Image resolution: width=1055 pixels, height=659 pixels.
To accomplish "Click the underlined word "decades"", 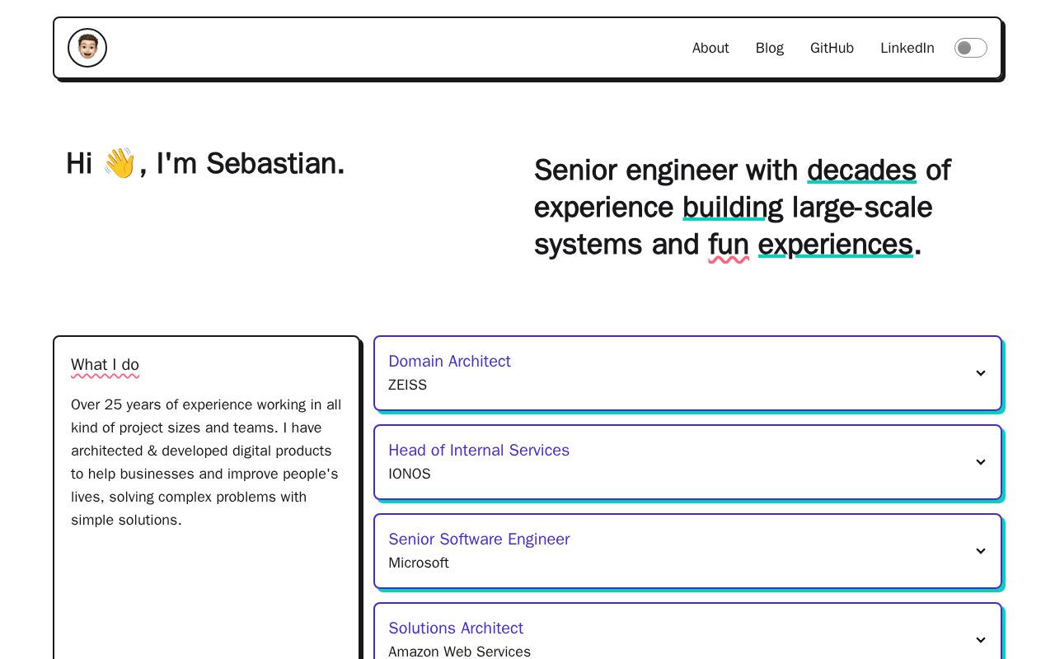I will [861, 170].
